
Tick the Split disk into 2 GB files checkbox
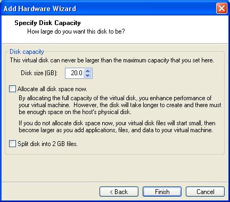(x=12, y=144)
